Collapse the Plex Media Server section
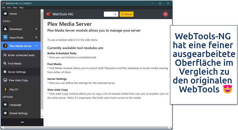 click(x=36, y=46)
